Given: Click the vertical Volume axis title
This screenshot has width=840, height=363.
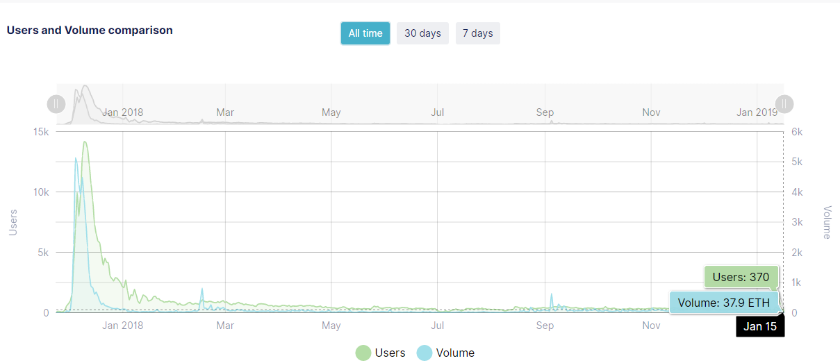Looking at the screenshot, I should pos(827,222).
